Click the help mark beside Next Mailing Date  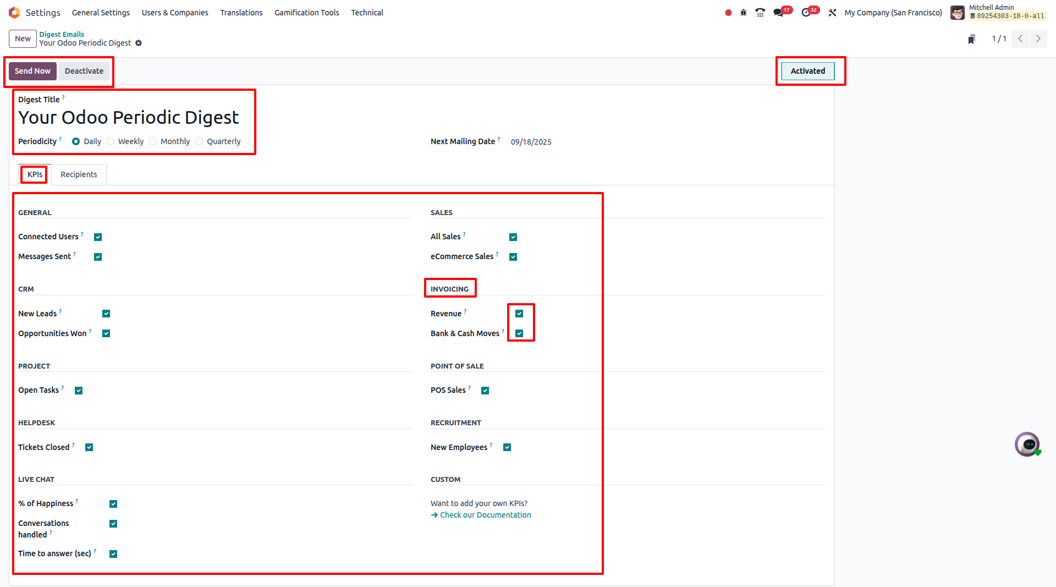click(x=499, y=139)
